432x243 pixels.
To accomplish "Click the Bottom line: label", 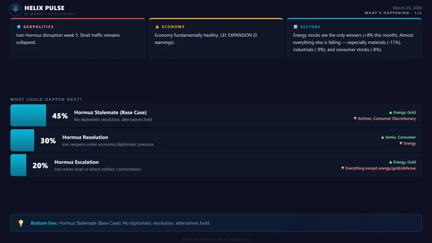I will 44,223.
